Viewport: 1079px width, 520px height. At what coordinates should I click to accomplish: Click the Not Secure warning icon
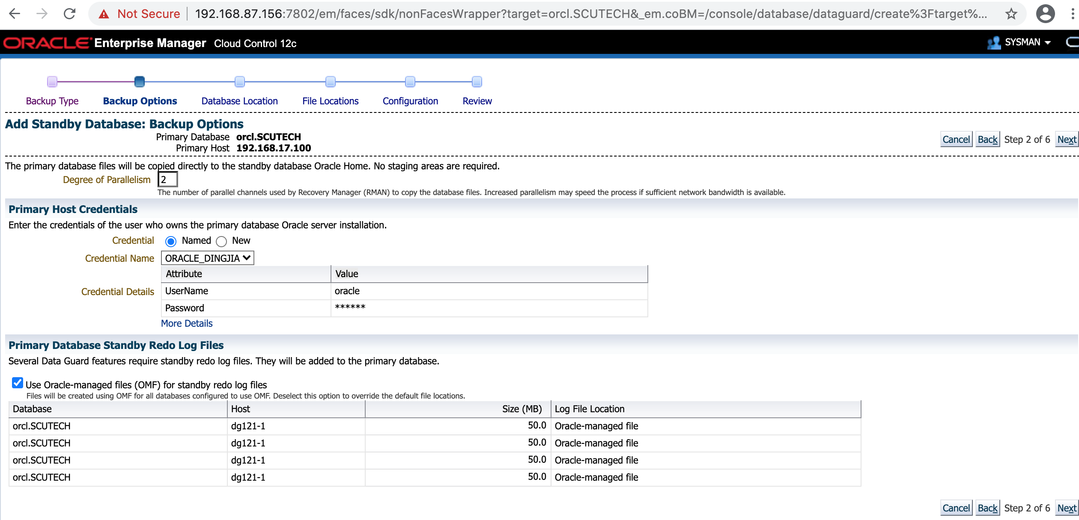pos(104,14)
